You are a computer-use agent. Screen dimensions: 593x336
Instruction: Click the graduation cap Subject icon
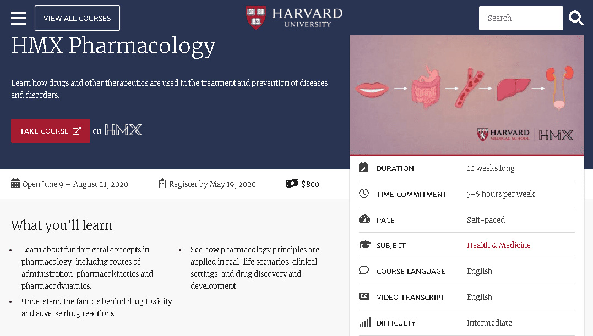pos(364,245)
